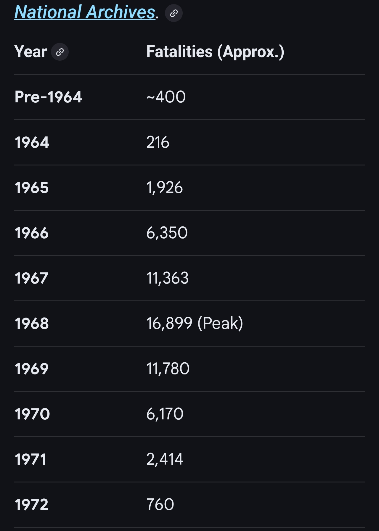Select the 1964 year cell
379x531 pixels.
pyautogui.click(x=32, y=142)
